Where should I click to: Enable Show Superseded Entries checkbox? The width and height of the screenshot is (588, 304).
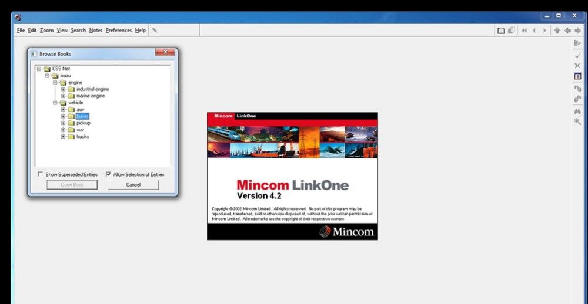click(x=41, y=174)
